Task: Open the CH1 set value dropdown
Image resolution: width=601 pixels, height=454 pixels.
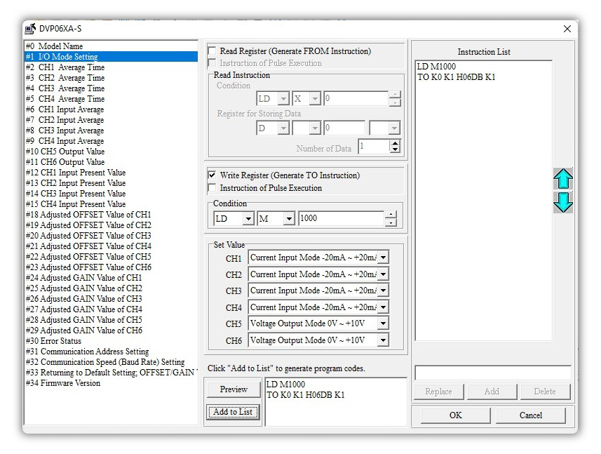Action: 382,258
